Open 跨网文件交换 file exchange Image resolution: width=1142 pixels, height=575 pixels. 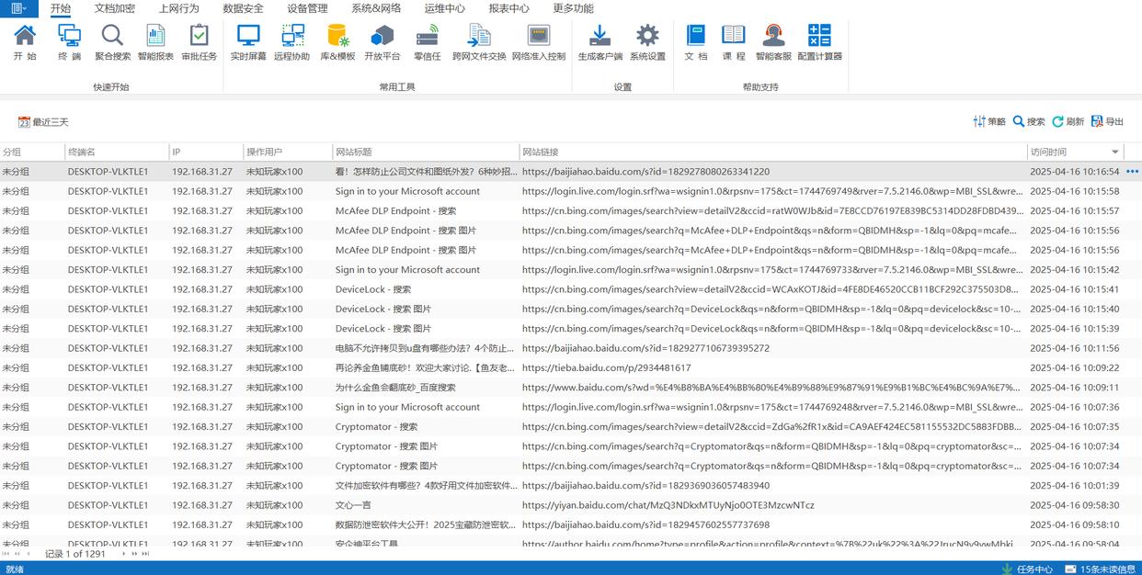coord(479,42)
